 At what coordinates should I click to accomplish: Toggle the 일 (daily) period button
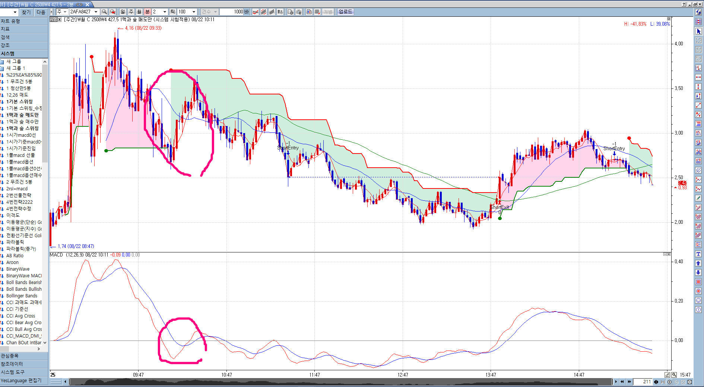pos(123,12)
